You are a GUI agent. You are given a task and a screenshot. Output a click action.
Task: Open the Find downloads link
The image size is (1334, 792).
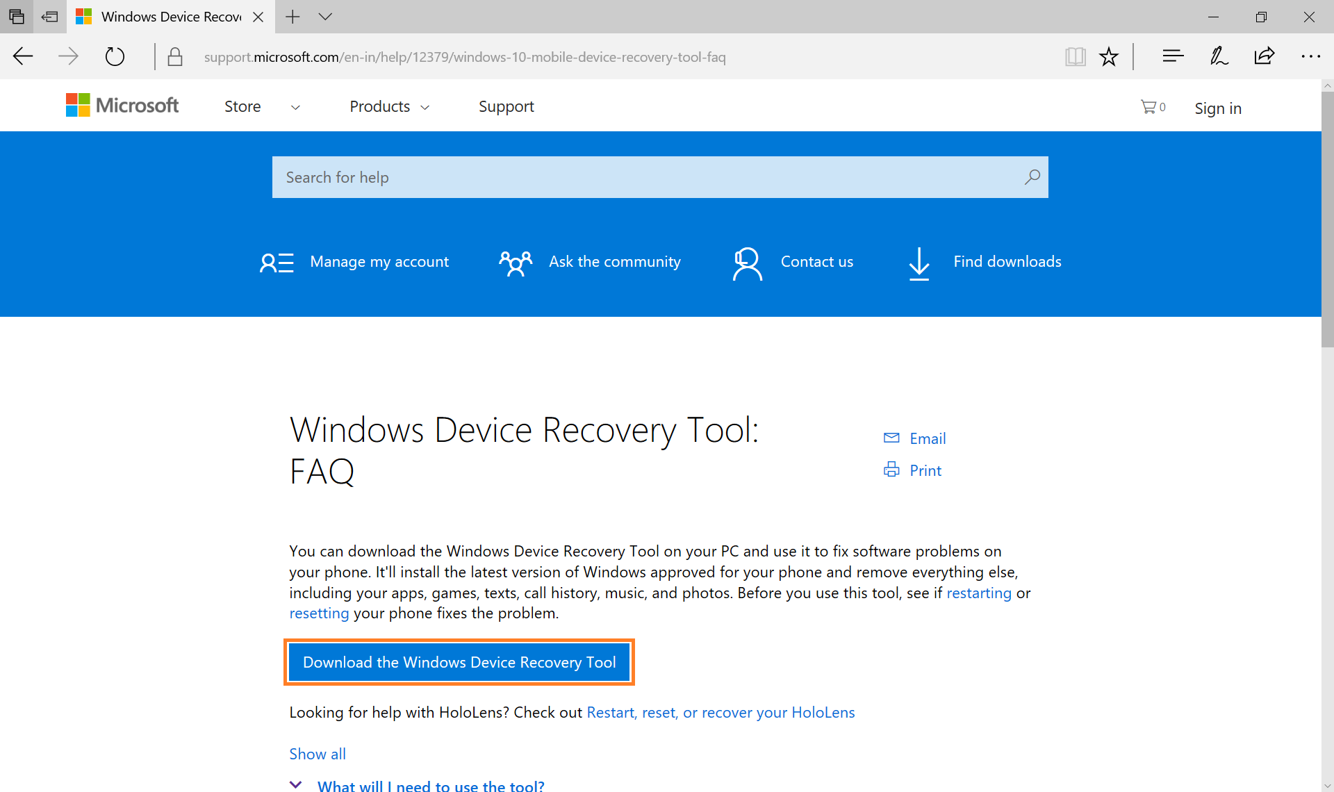[x=1007, y=262]
